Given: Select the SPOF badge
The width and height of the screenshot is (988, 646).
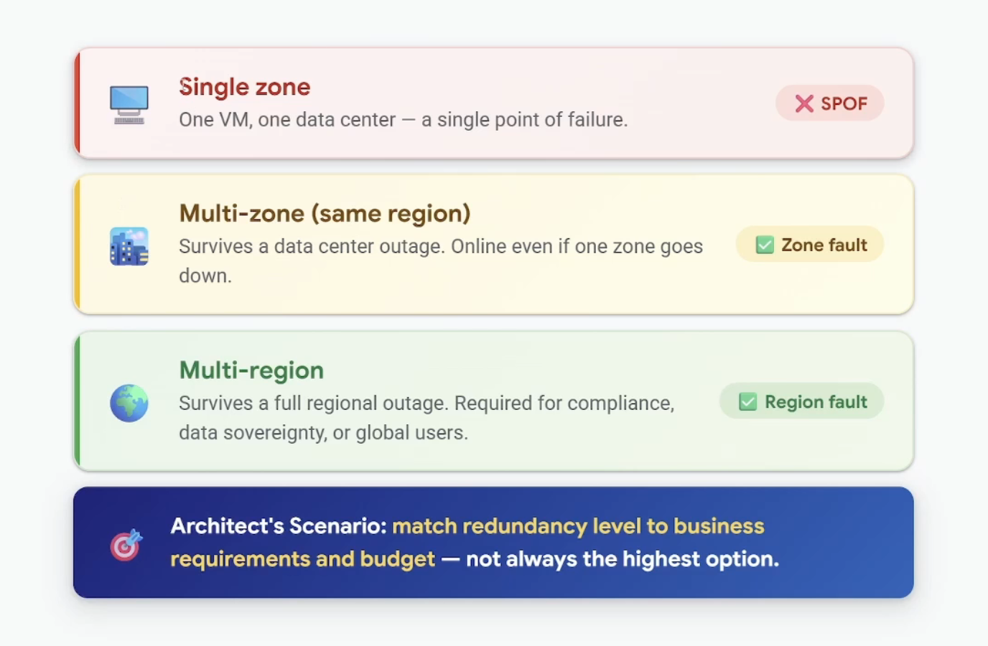Looking at the screenshot, I should point(829,103).
